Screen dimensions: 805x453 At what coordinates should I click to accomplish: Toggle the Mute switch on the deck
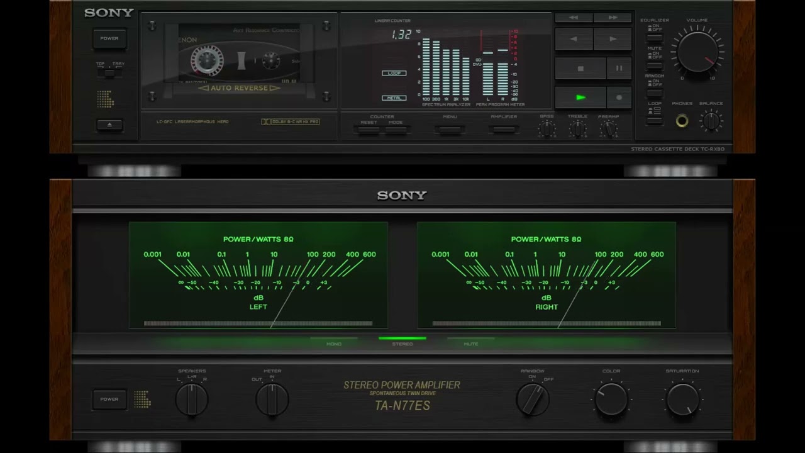click(x=655, y=65)
